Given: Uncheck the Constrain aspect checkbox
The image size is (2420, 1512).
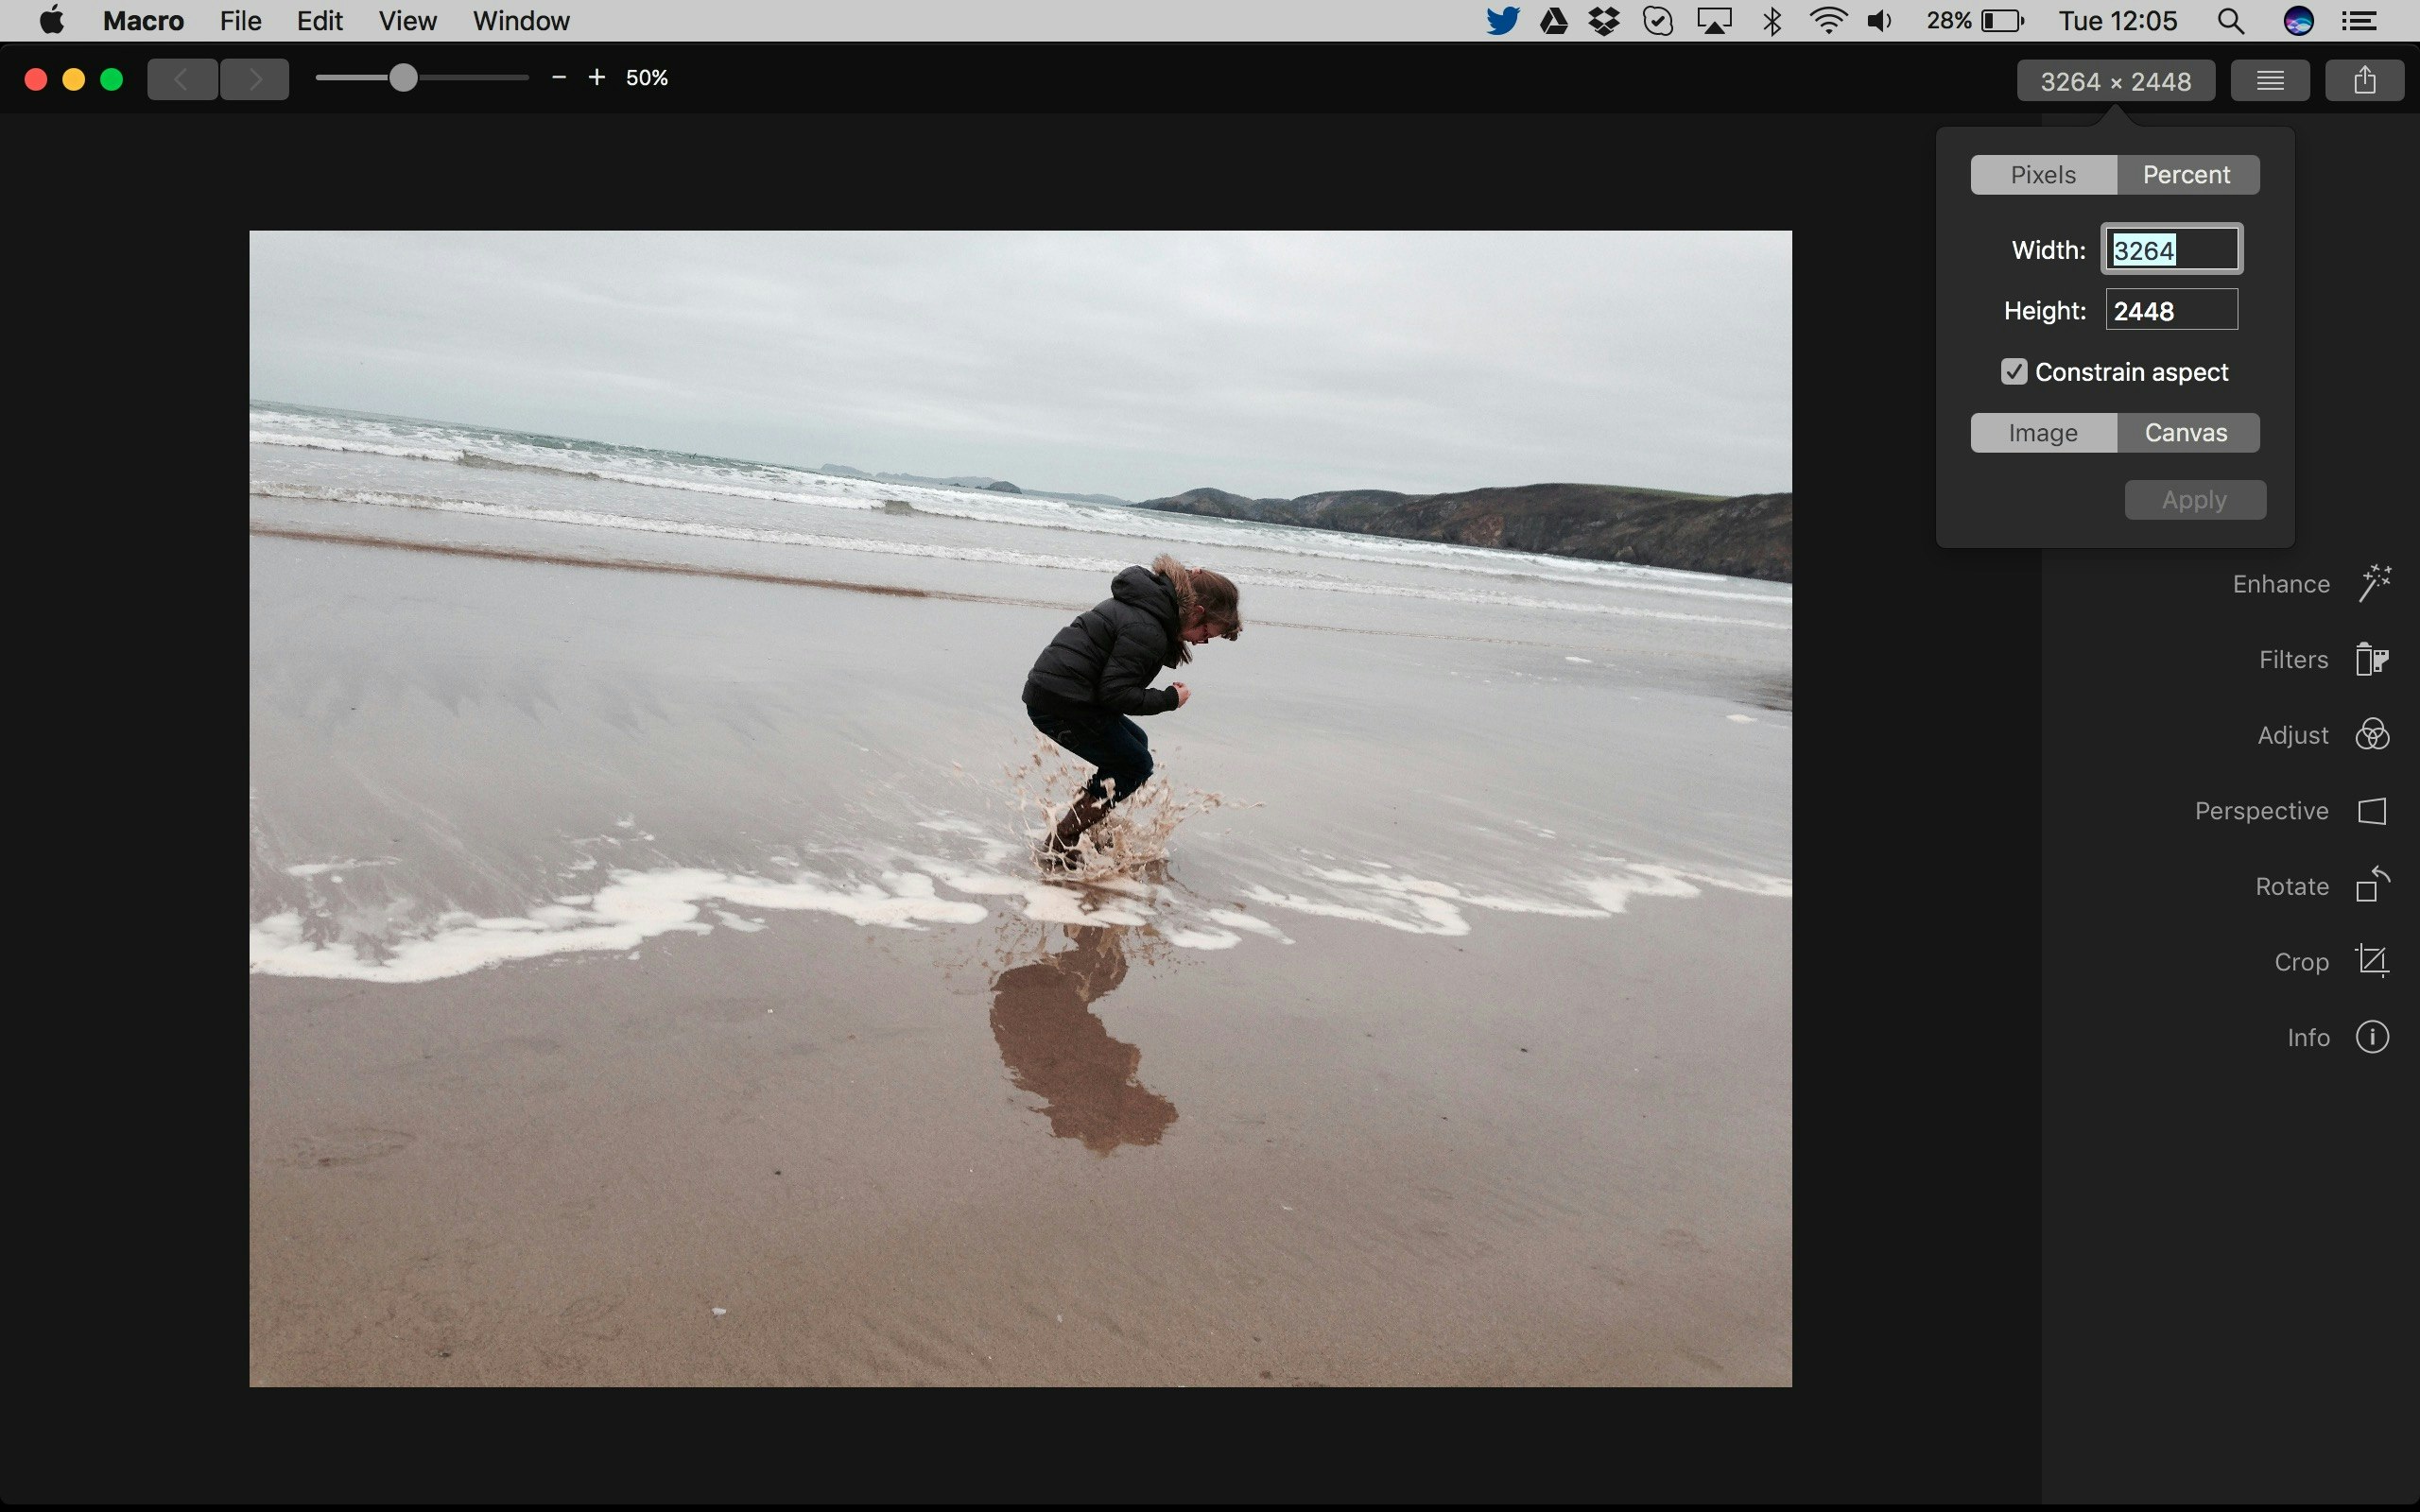Looking at the screenshot, I should (x=2014, y=372).
